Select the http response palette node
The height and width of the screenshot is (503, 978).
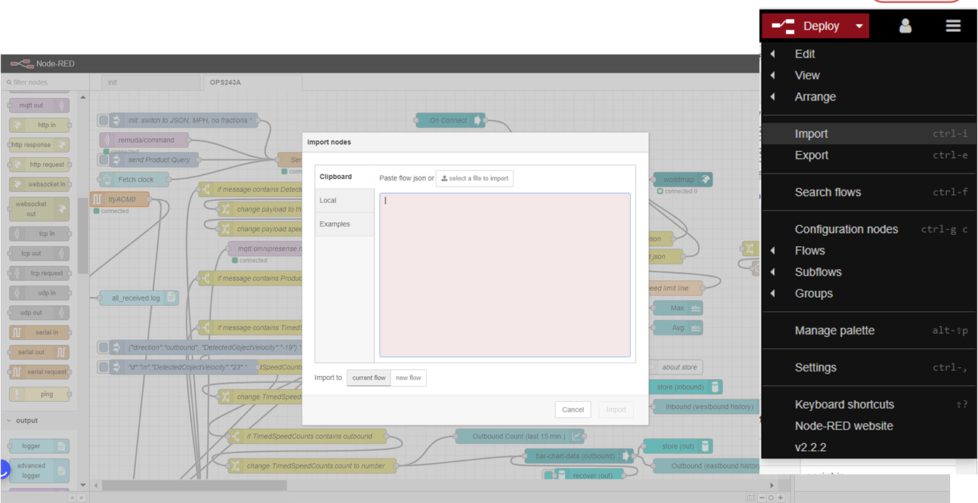pos(39,145)
